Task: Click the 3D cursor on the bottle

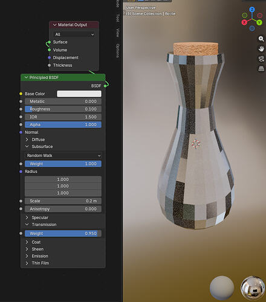Action: 195,144
